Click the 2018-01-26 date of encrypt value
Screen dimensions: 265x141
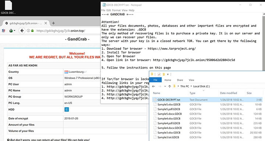coord(71,118)
